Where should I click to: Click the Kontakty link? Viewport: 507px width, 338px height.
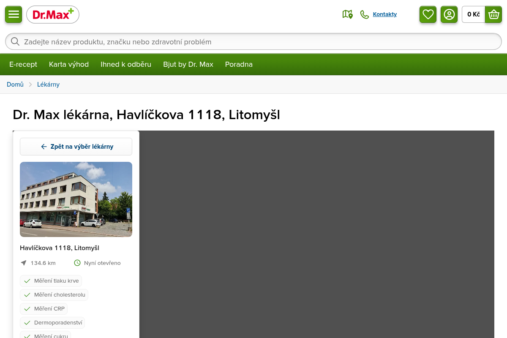[385, 14]
